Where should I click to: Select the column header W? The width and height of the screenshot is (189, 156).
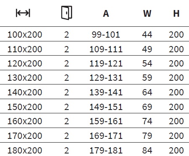click(x=147, y=14)
